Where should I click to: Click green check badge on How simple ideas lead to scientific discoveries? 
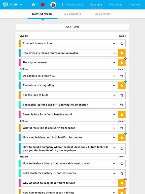coord(125,134)
